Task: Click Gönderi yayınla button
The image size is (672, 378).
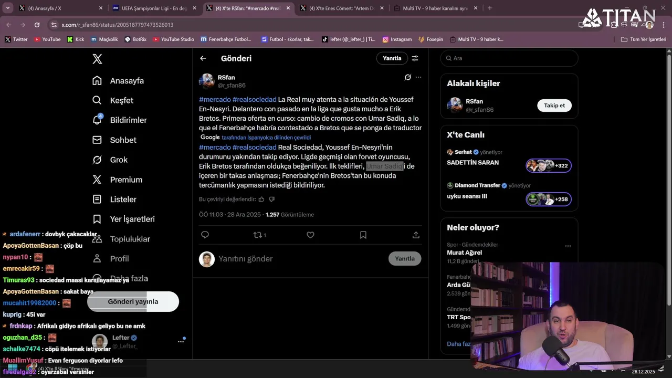Action: [x=133, y=301]
